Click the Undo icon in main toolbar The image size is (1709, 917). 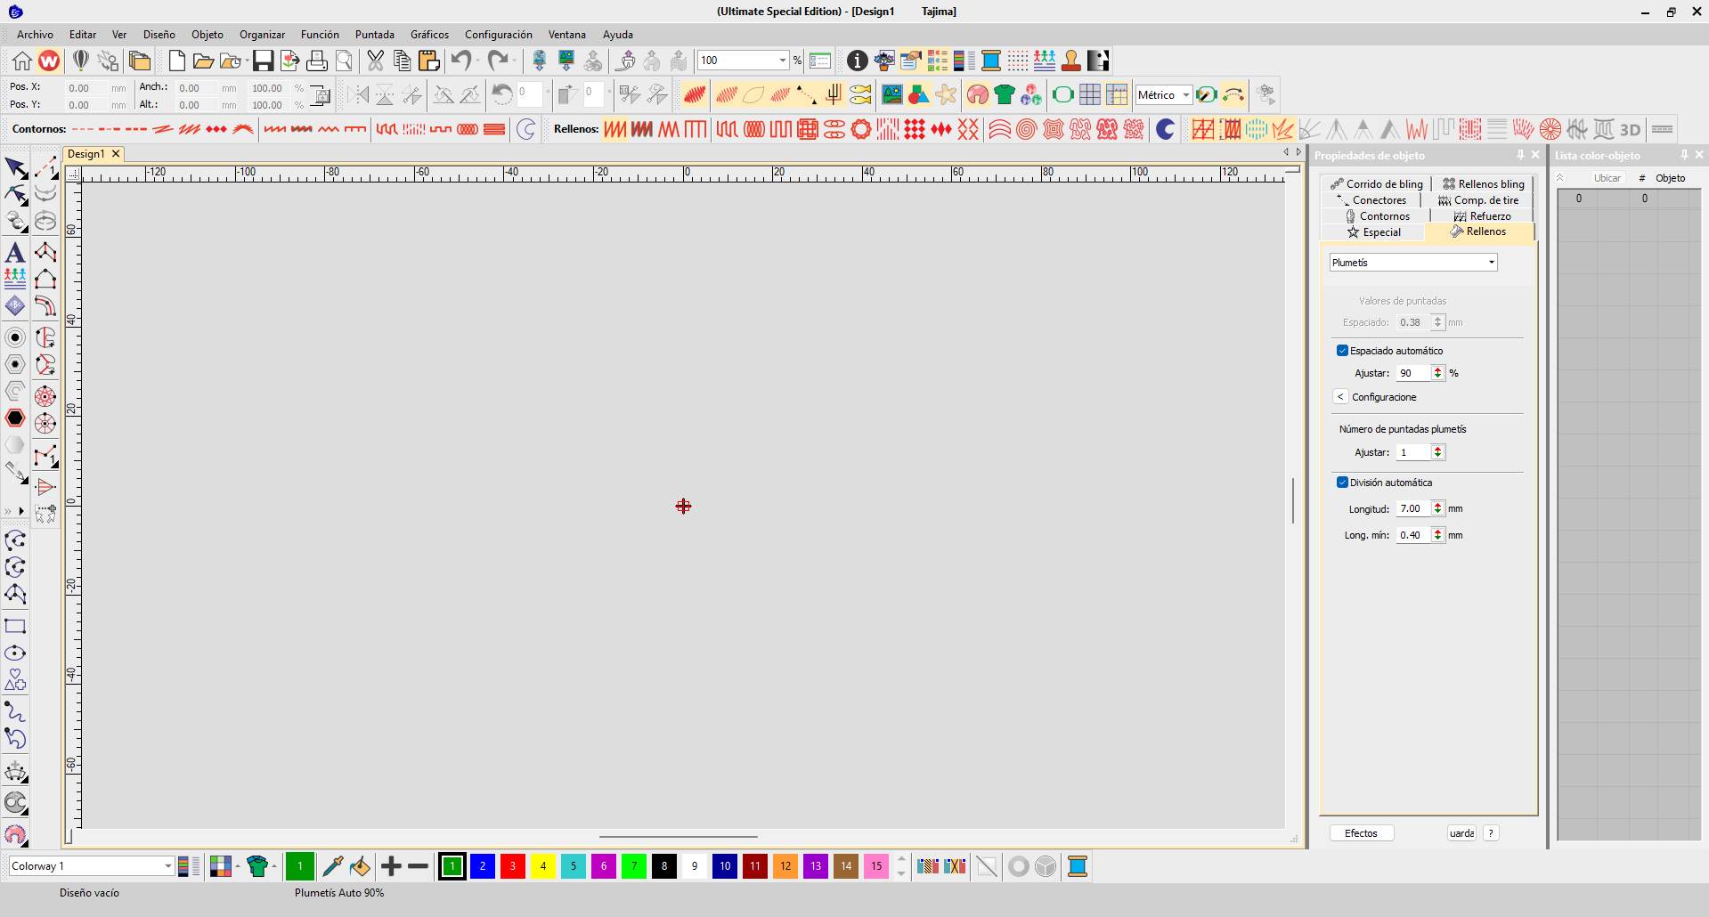[x=460, y=61]
